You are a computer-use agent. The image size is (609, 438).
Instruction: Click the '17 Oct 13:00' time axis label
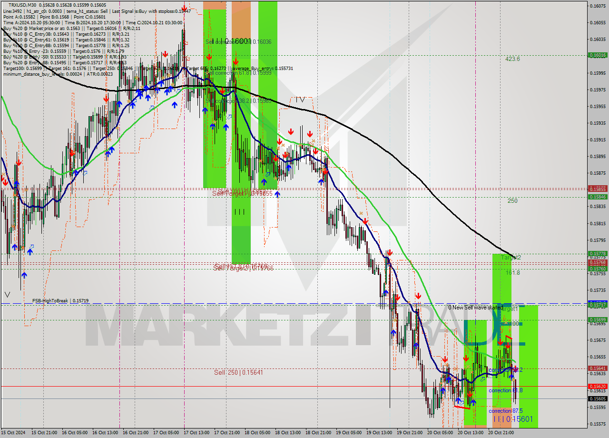point(197,433)
